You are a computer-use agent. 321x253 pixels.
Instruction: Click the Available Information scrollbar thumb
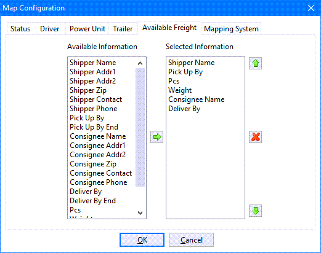[140, 127]
